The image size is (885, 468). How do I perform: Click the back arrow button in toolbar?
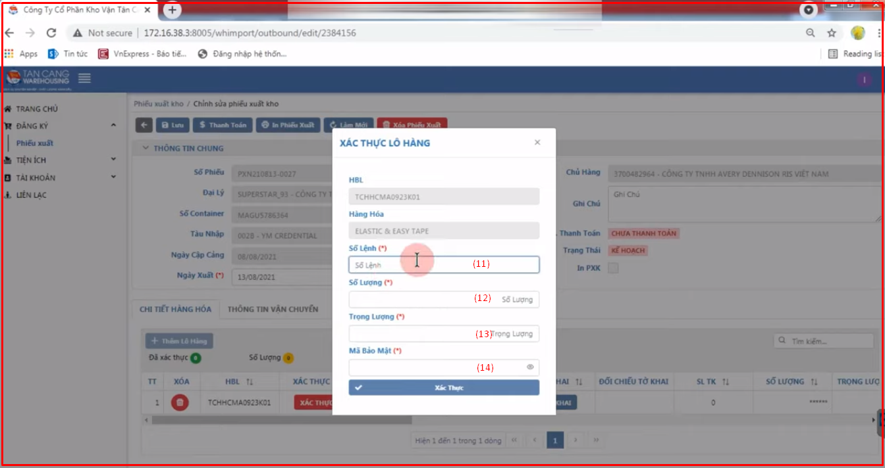point(144,125)
